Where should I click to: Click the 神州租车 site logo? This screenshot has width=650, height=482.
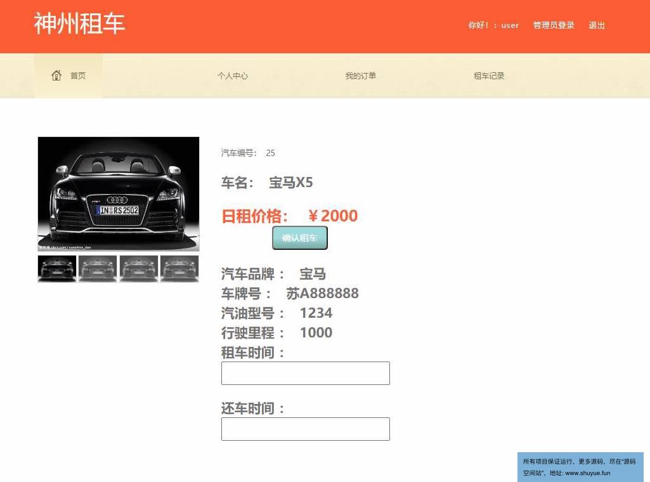point(79,23)
